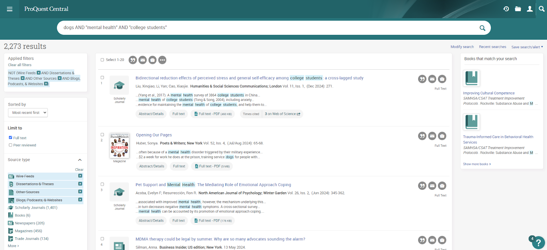
Task: Remove Dissertations & Theses exclusion in source list
Action: [80, 184]
